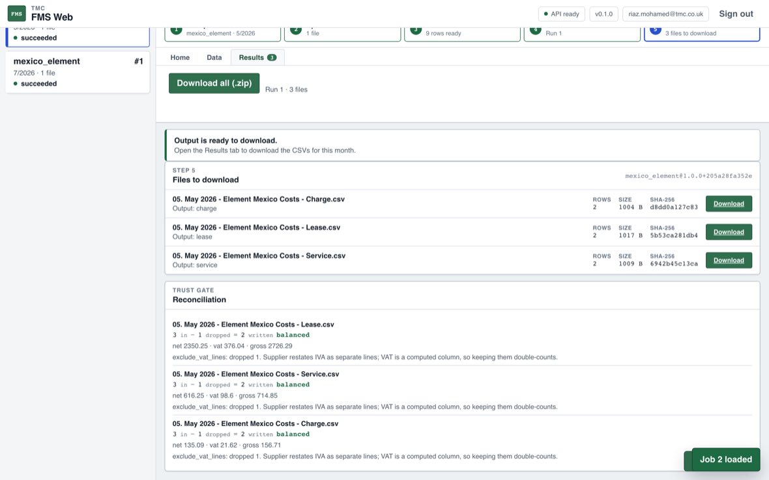Click the Reconciliation heading
The height and width of the screenshot is (480, 769).
(199, 300)
